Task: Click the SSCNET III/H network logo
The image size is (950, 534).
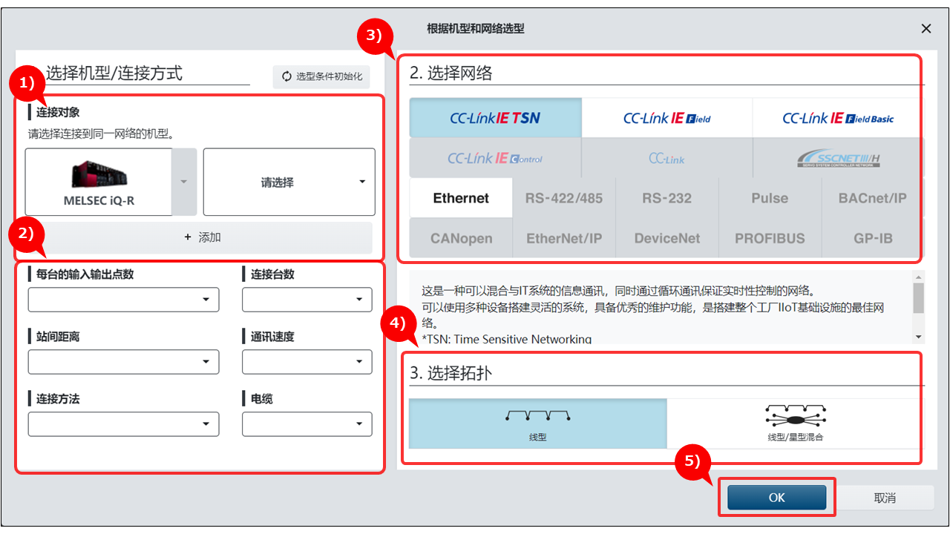Action: 839,158
